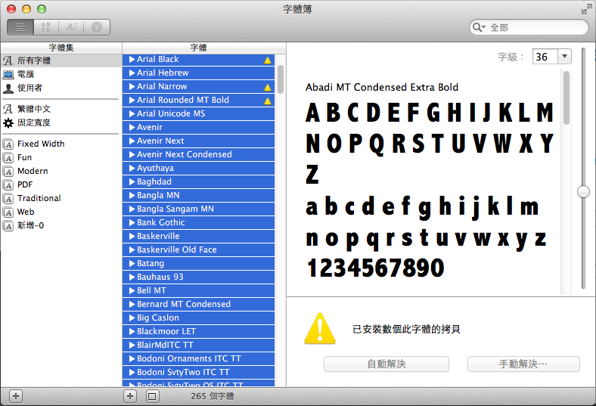Screen dimensions: 596x406
Task: Click the font list scrollbar thumb
Action: 281,79
